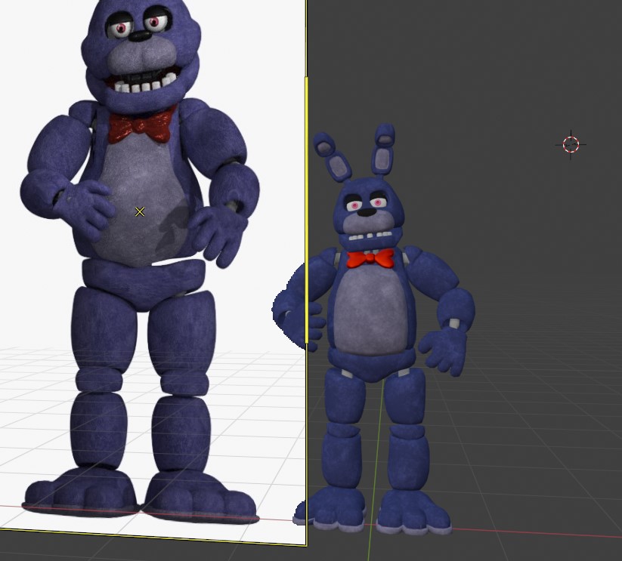The image size is (622, 561).
Task: Select the 3D model's black nose
Action: [367, 212]
